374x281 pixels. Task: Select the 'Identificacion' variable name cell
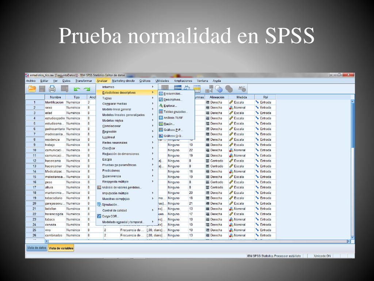pos(56,102)
